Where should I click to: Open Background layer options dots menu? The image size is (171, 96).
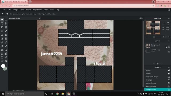[x=145, y=46]
